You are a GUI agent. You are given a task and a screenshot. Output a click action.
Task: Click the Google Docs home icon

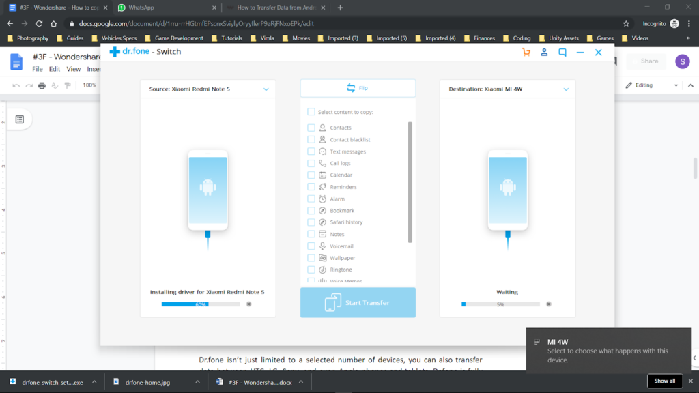click(x=16, y=61)
